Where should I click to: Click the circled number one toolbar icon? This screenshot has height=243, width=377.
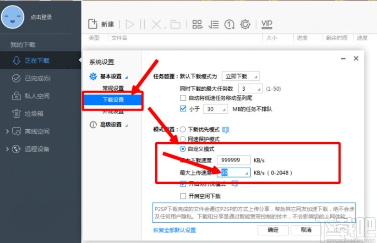point(229,24)
